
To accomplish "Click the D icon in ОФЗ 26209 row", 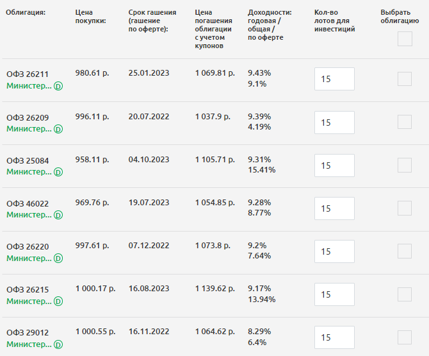I will [58, 129].
